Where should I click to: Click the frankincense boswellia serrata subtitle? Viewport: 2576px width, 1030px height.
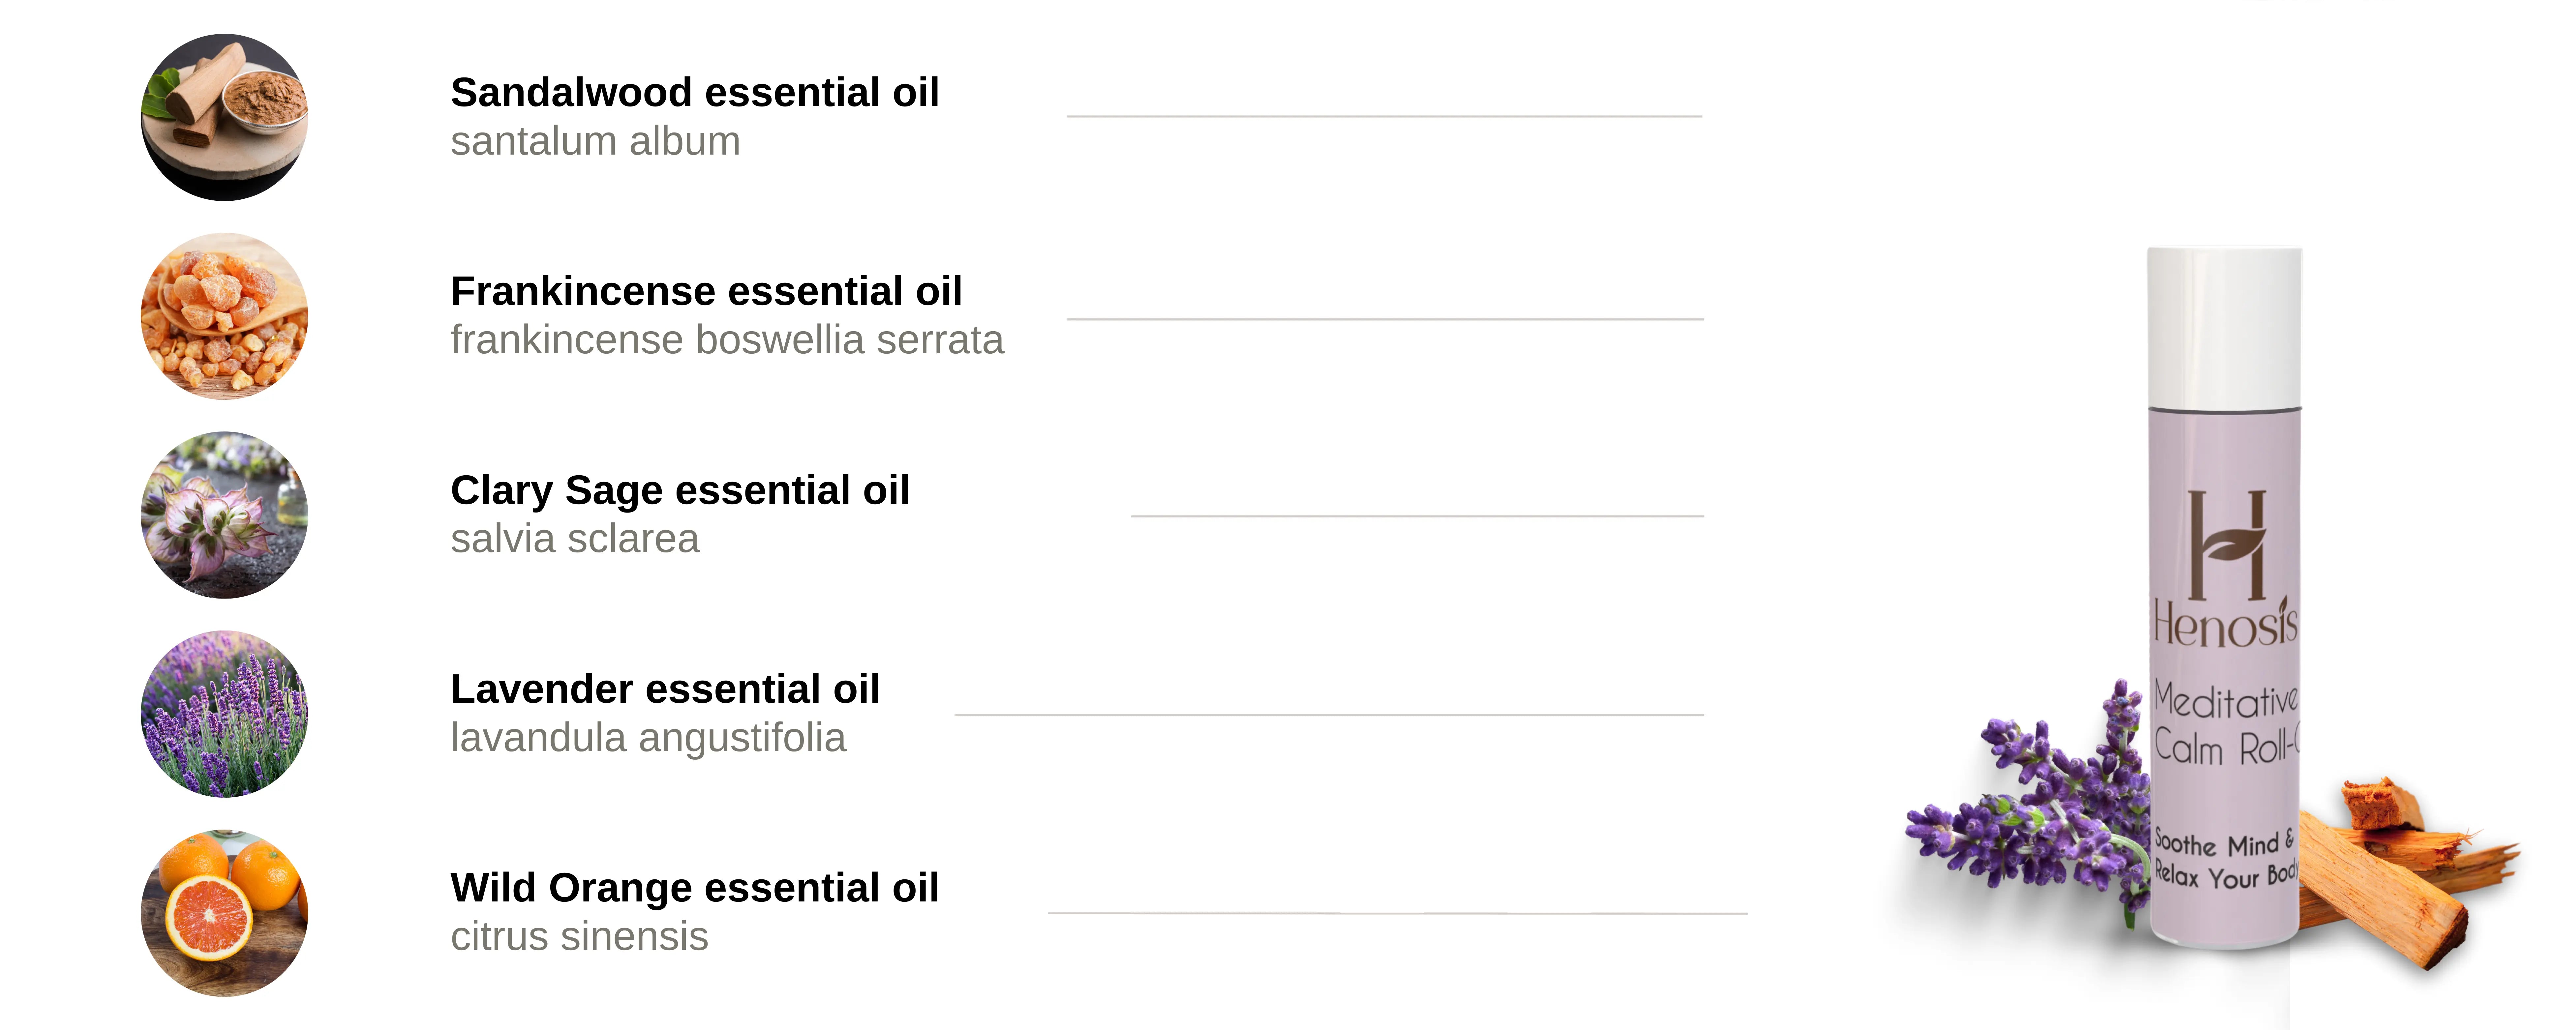[x=727, y=340]
